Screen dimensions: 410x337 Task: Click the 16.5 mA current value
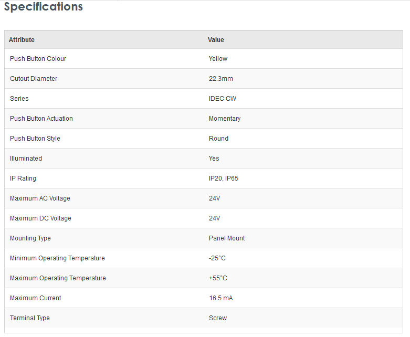pyautogui.click(x=220, y=298)
